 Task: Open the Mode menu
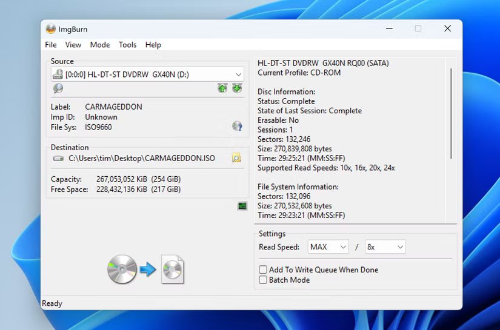point(100,45)
